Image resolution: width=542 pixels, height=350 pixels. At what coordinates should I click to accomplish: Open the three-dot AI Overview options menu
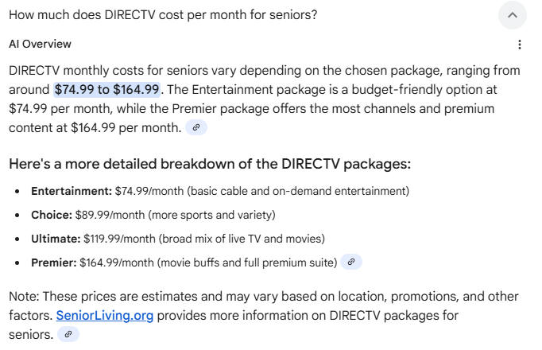click(520, 45)
